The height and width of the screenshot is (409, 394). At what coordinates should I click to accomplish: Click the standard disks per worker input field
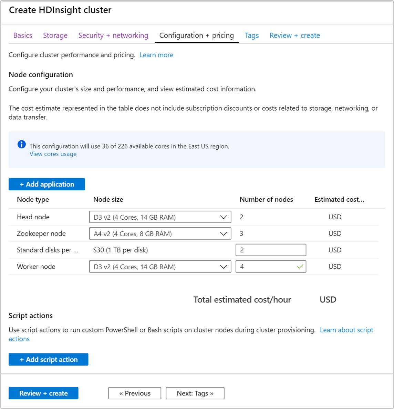click(271, 250)
